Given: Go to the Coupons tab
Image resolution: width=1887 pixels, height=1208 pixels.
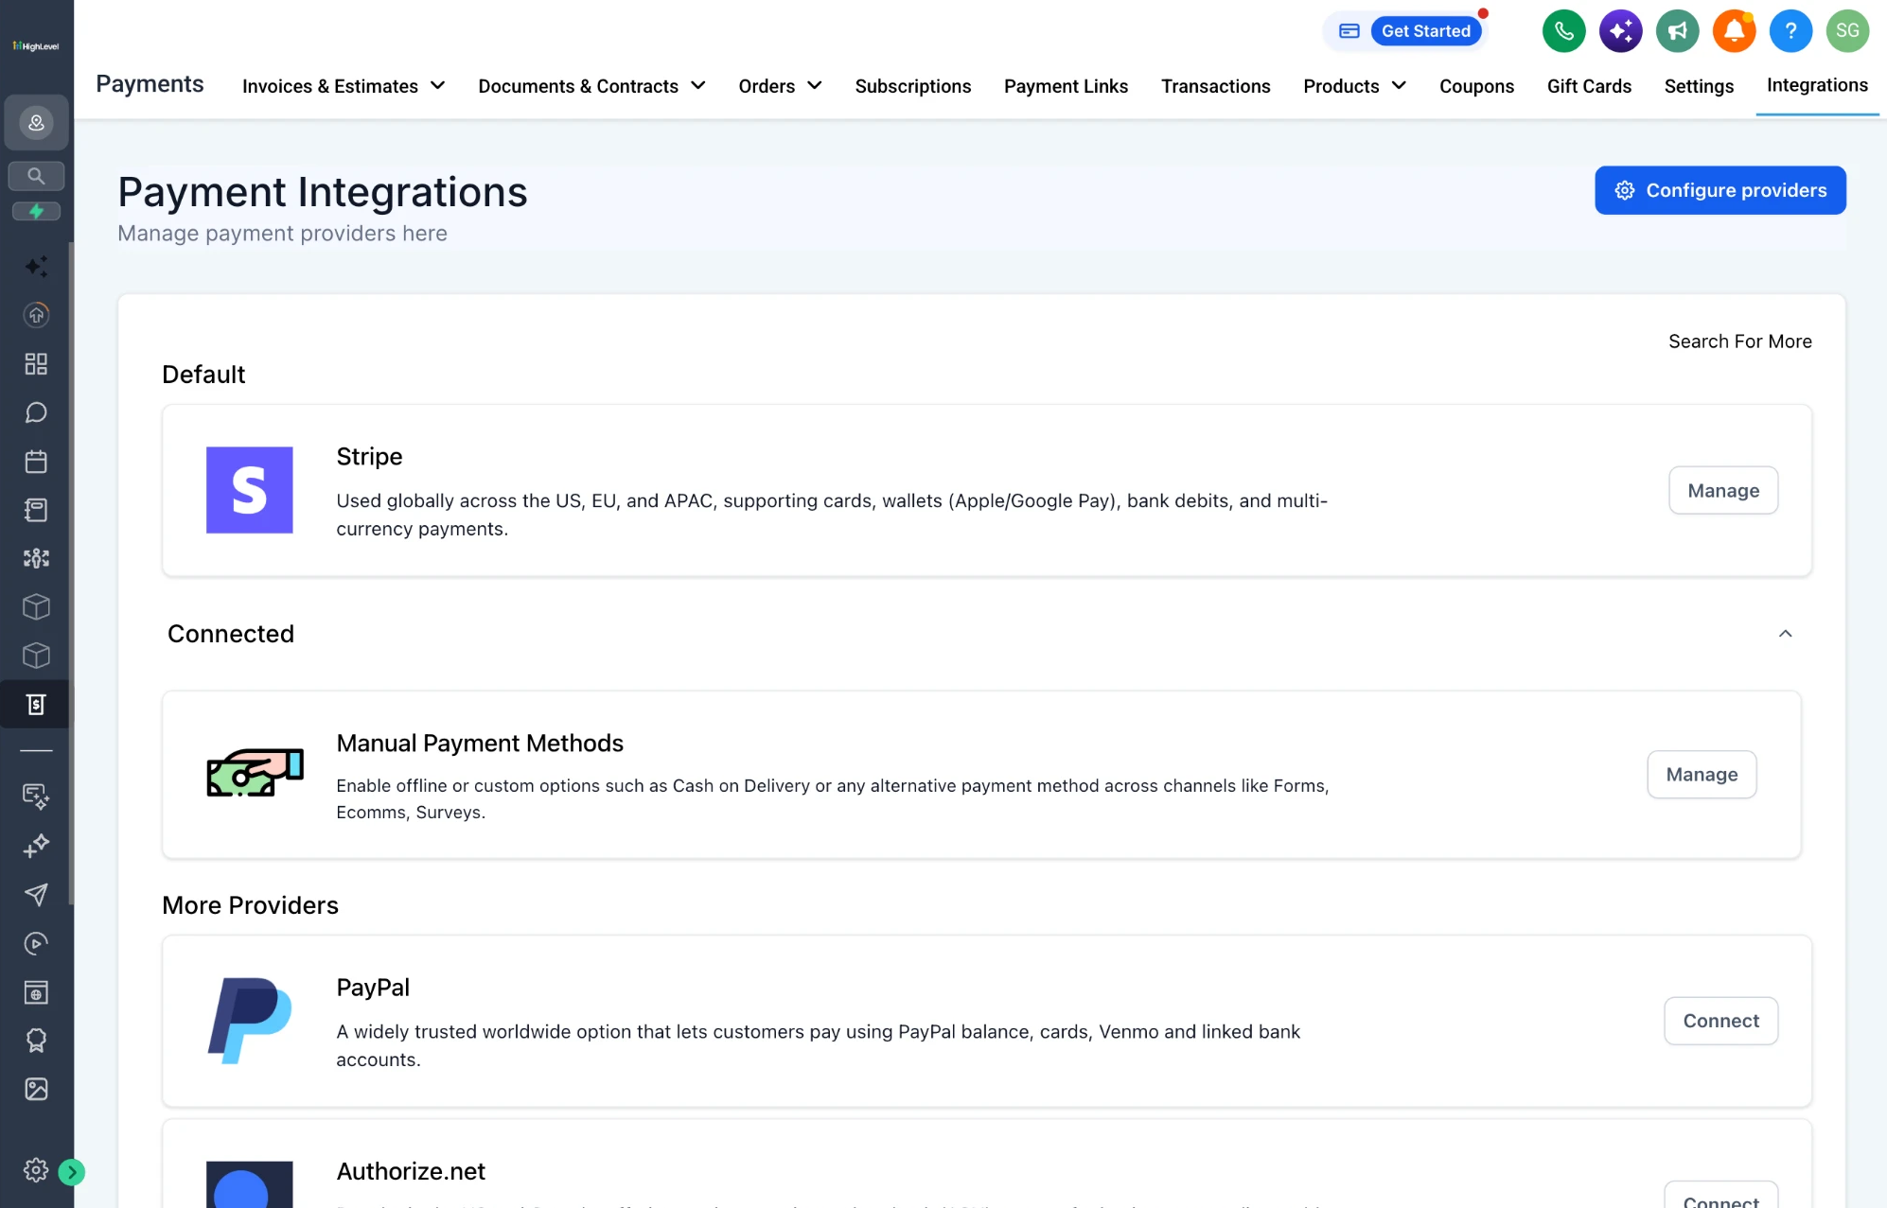Looking at the screenshot, I should pos(1476,86).
